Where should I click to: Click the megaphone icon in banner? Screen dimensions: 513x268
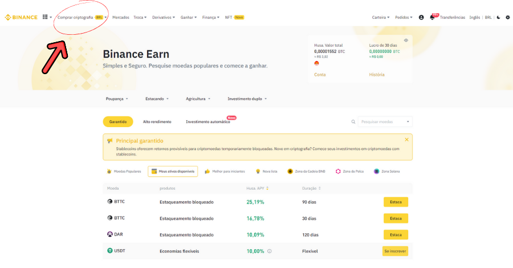[109, 141]
